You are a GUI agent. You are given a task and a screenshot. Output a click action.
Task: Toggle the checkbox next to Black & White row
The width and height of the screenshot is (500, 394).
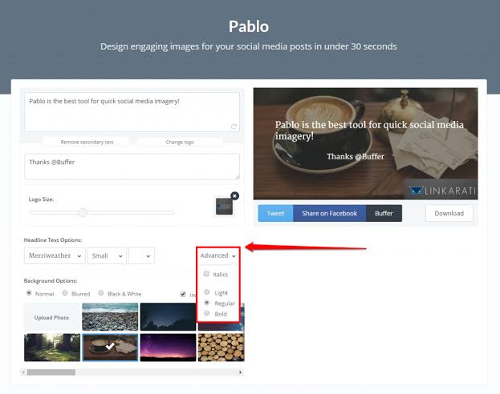[183, 294]
